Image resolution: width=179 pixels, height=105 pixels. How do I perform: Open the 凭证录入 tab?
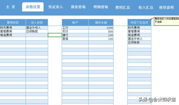[55, 7]
